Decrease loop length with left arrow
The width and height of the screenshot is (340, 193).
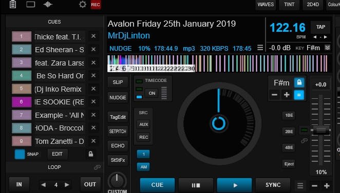click(43, 185)
